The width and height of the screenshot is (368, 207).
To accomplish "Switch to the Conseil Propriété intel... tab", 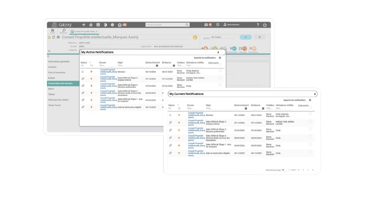I will coord(84,31).
